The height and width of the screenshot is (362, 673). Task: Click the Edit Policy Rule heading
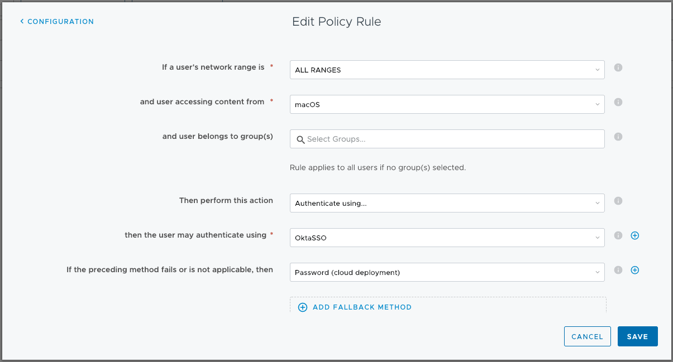pyautogui.click(x=337, y=22)
